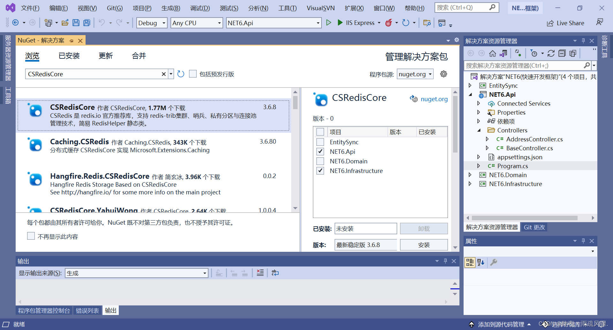613x330 pixels.
Task: Open the VisualSVN menu
Action: coord(321,8)
